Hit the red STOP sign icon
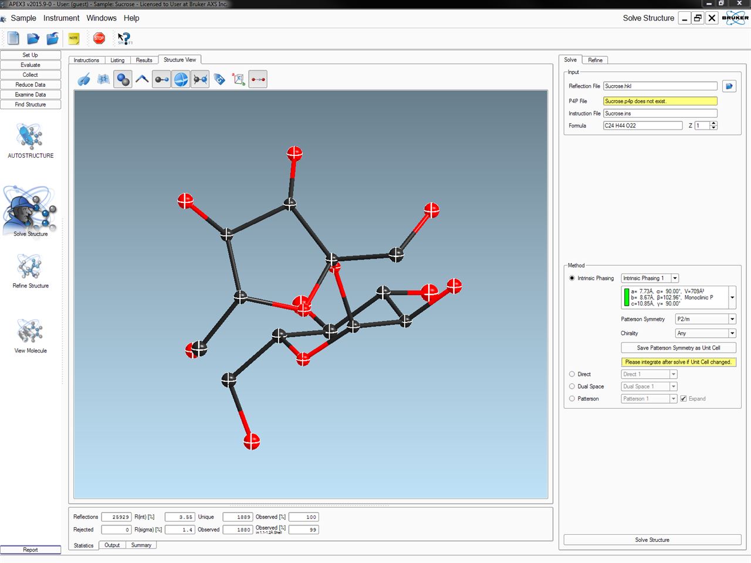This screenshot has width=751, height=563. (x=99, y=39)
